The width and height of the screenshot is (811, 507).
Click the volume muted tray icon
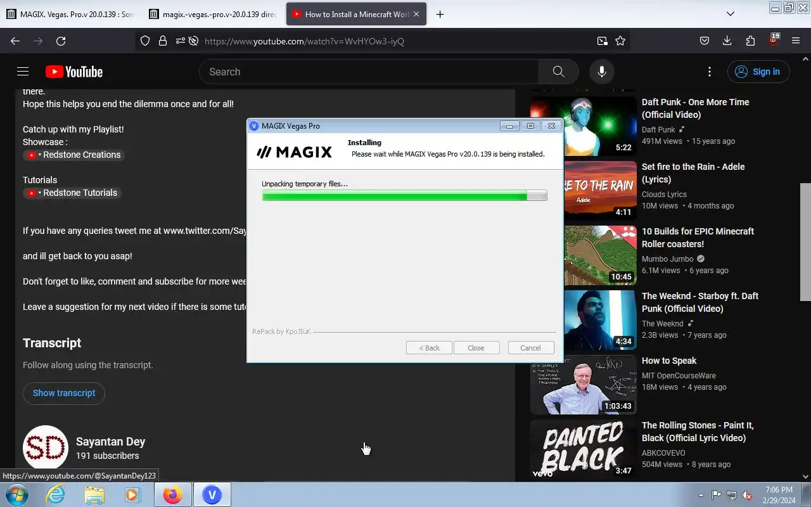(748, 495)
